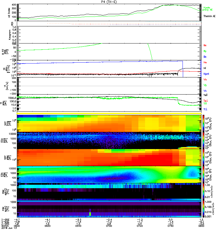
Task: Click the 0800 time tick label
Action: (x=201, y=226)
